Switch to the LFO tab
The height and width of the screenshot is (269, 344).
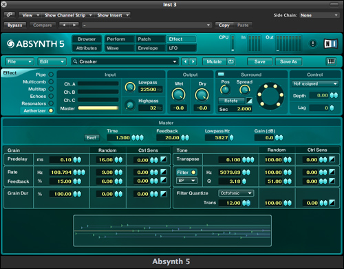(181, 48)
